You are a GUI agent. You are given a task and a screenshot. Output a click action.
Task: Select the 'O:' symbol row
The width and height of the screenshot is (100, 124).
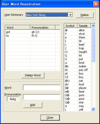pos(77,52)
